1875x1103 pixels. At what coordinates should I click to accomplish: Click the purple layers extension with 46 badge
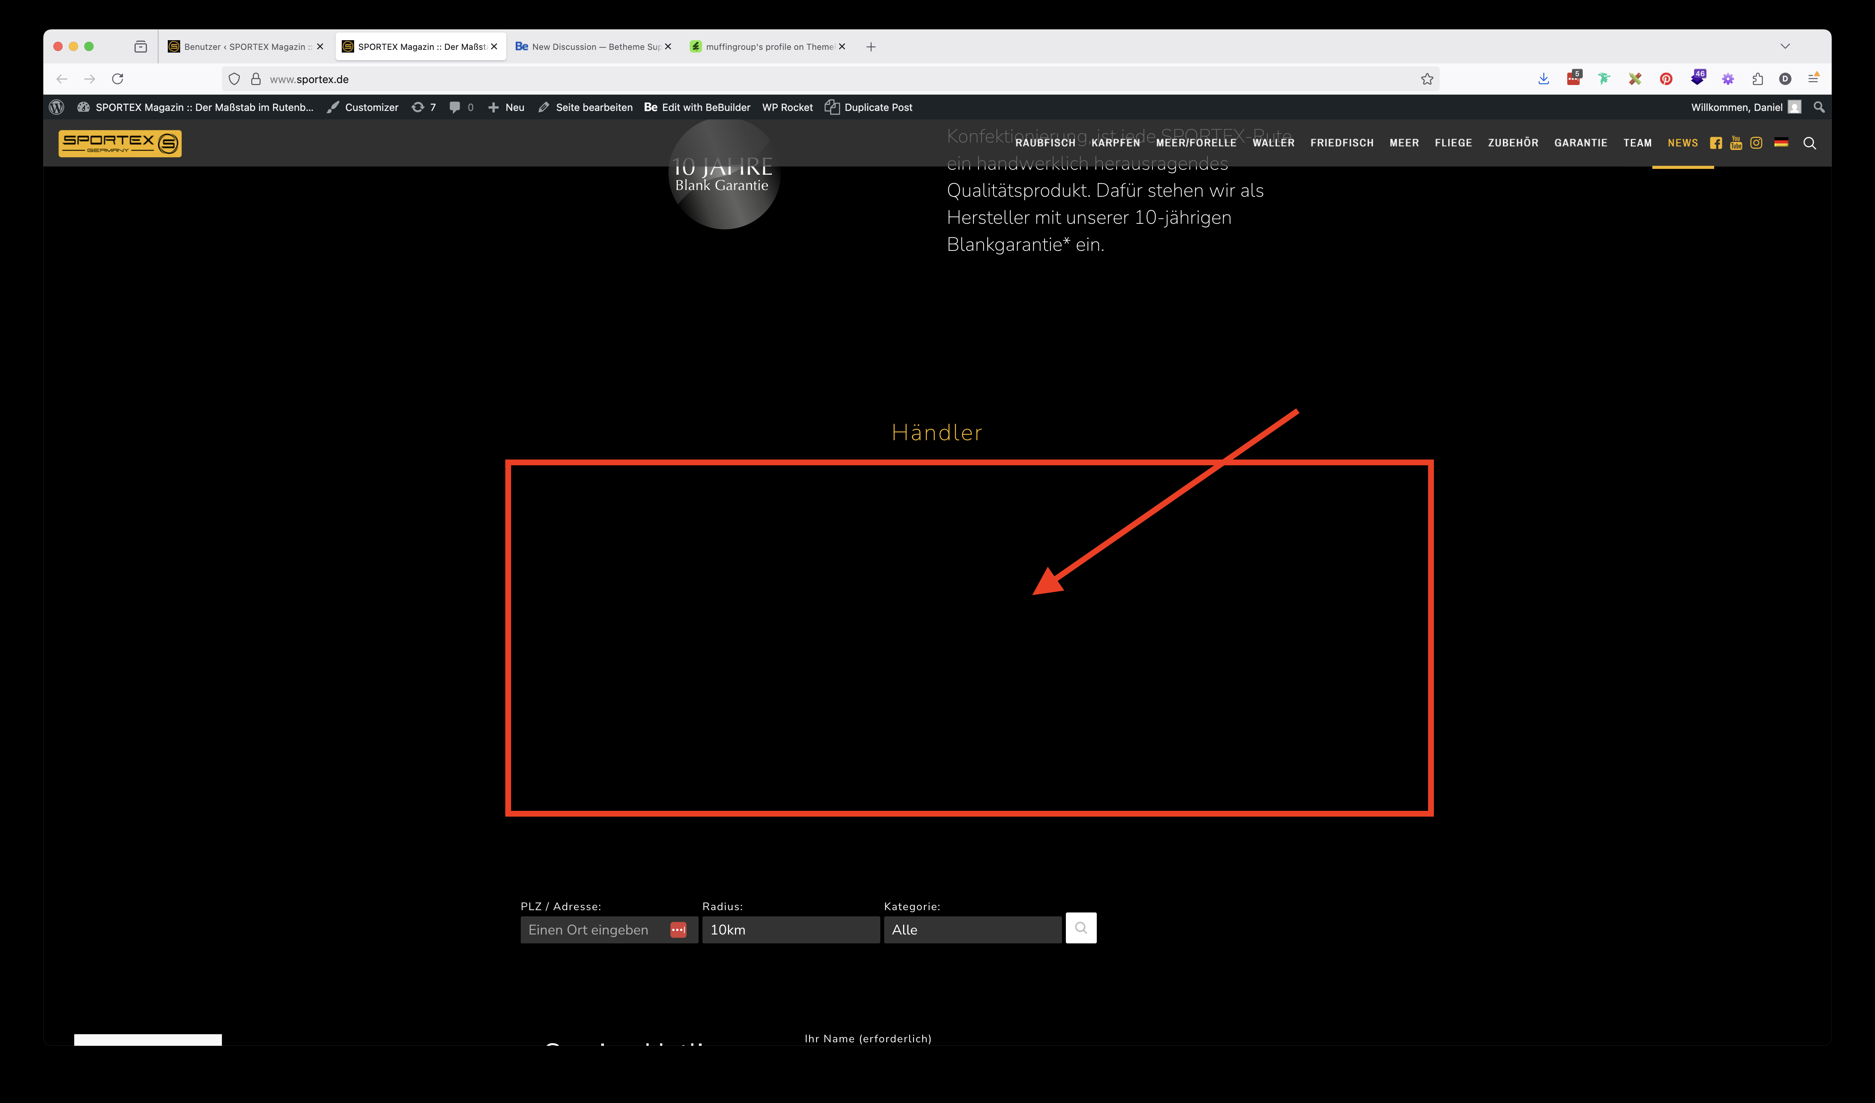(x=1697, y=78)
